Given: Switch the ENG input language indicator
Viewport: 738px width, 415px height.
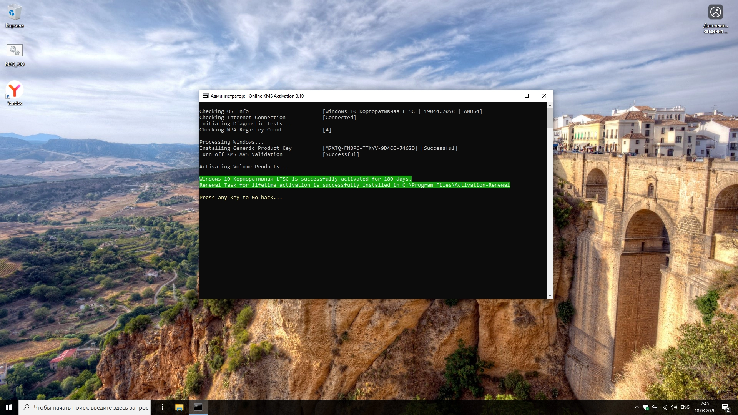Looking at the screenshot, I should coord(685,407).
